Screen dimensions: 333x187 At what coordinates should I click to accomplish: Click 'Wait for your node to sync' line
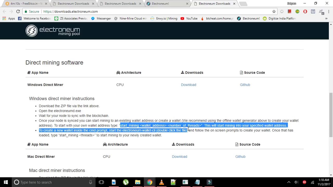click(x=74, y=116)
